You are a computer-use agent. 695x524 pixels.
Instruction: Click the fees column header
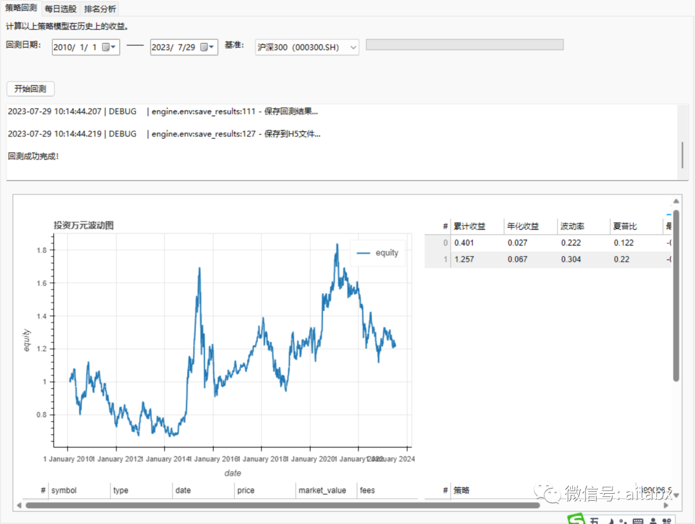click(387, 491)
